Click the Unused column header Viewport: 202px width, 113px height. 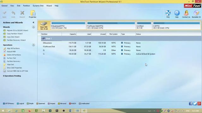point(99,34)
